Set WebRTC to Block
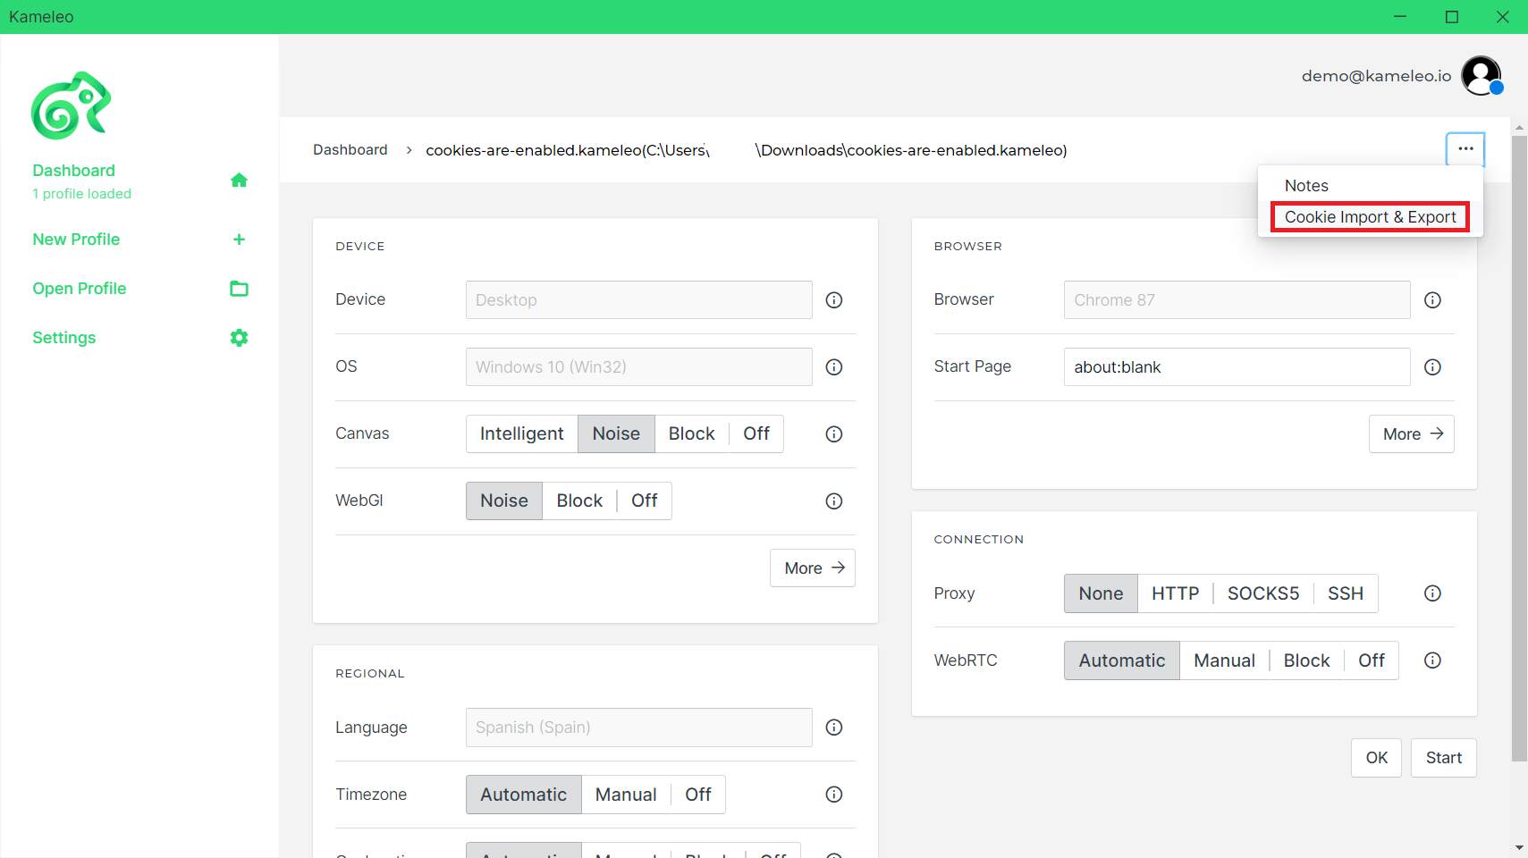Screen dimensions: 1528x858 (1307, 660)
